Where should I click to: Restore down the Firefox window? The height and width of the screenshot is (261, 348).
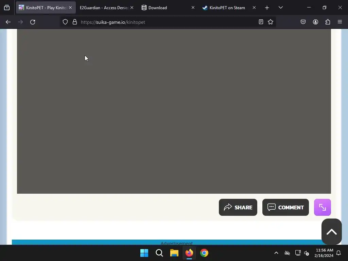[x=325, y=7]
